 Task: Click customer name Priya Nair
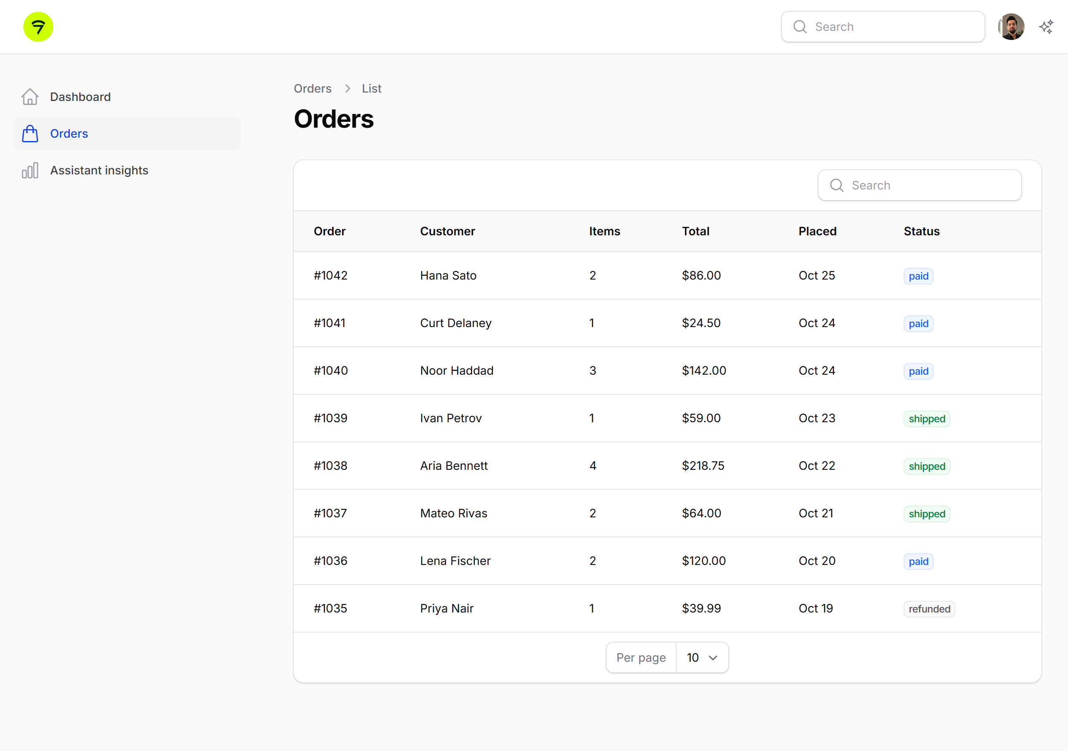click(x=446, y=608)
